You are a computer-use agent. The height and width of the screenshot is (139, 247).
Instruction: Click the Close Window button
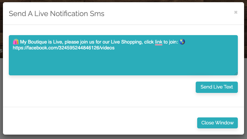[x=217, y=123]
